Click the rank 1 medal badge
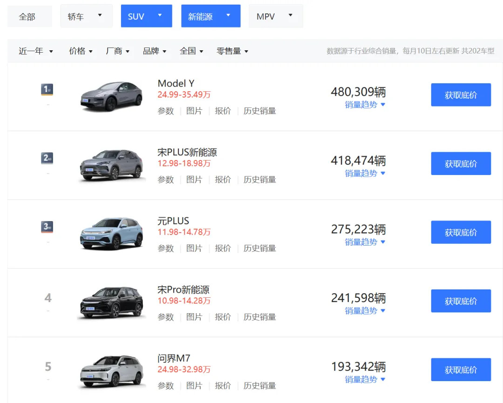This screenshot has height=403, width=503. tap(47, 89)
